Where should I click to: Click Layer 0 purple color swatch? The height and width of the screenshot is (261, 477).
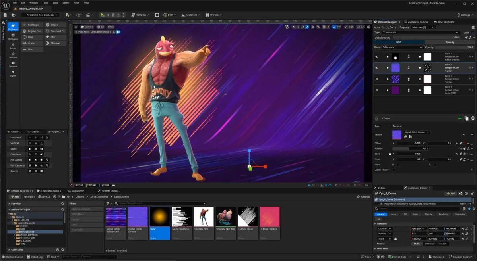coord(395,90)
